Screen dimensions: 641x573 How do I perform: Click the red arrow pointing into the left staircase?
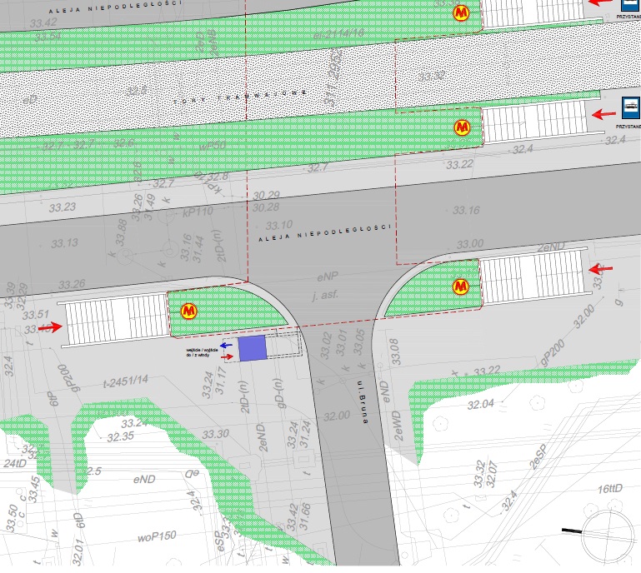(x=50, y=326)
